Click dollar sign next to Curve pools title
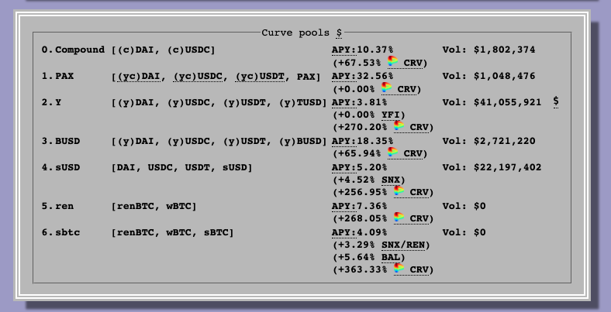 tap(339, 33)
